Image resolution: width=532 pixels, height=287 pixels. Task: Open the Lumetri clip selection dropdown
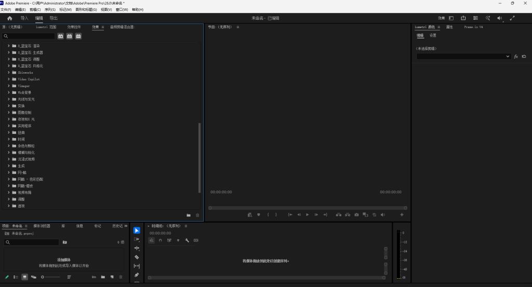tap(463, 57)
